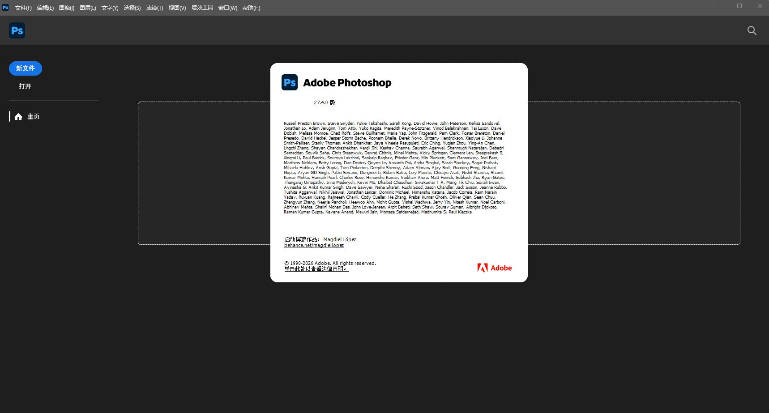The height and width of the screenshot is (413, 769).
Task: Open the 选择(S) menu
Action: point(132,8)
